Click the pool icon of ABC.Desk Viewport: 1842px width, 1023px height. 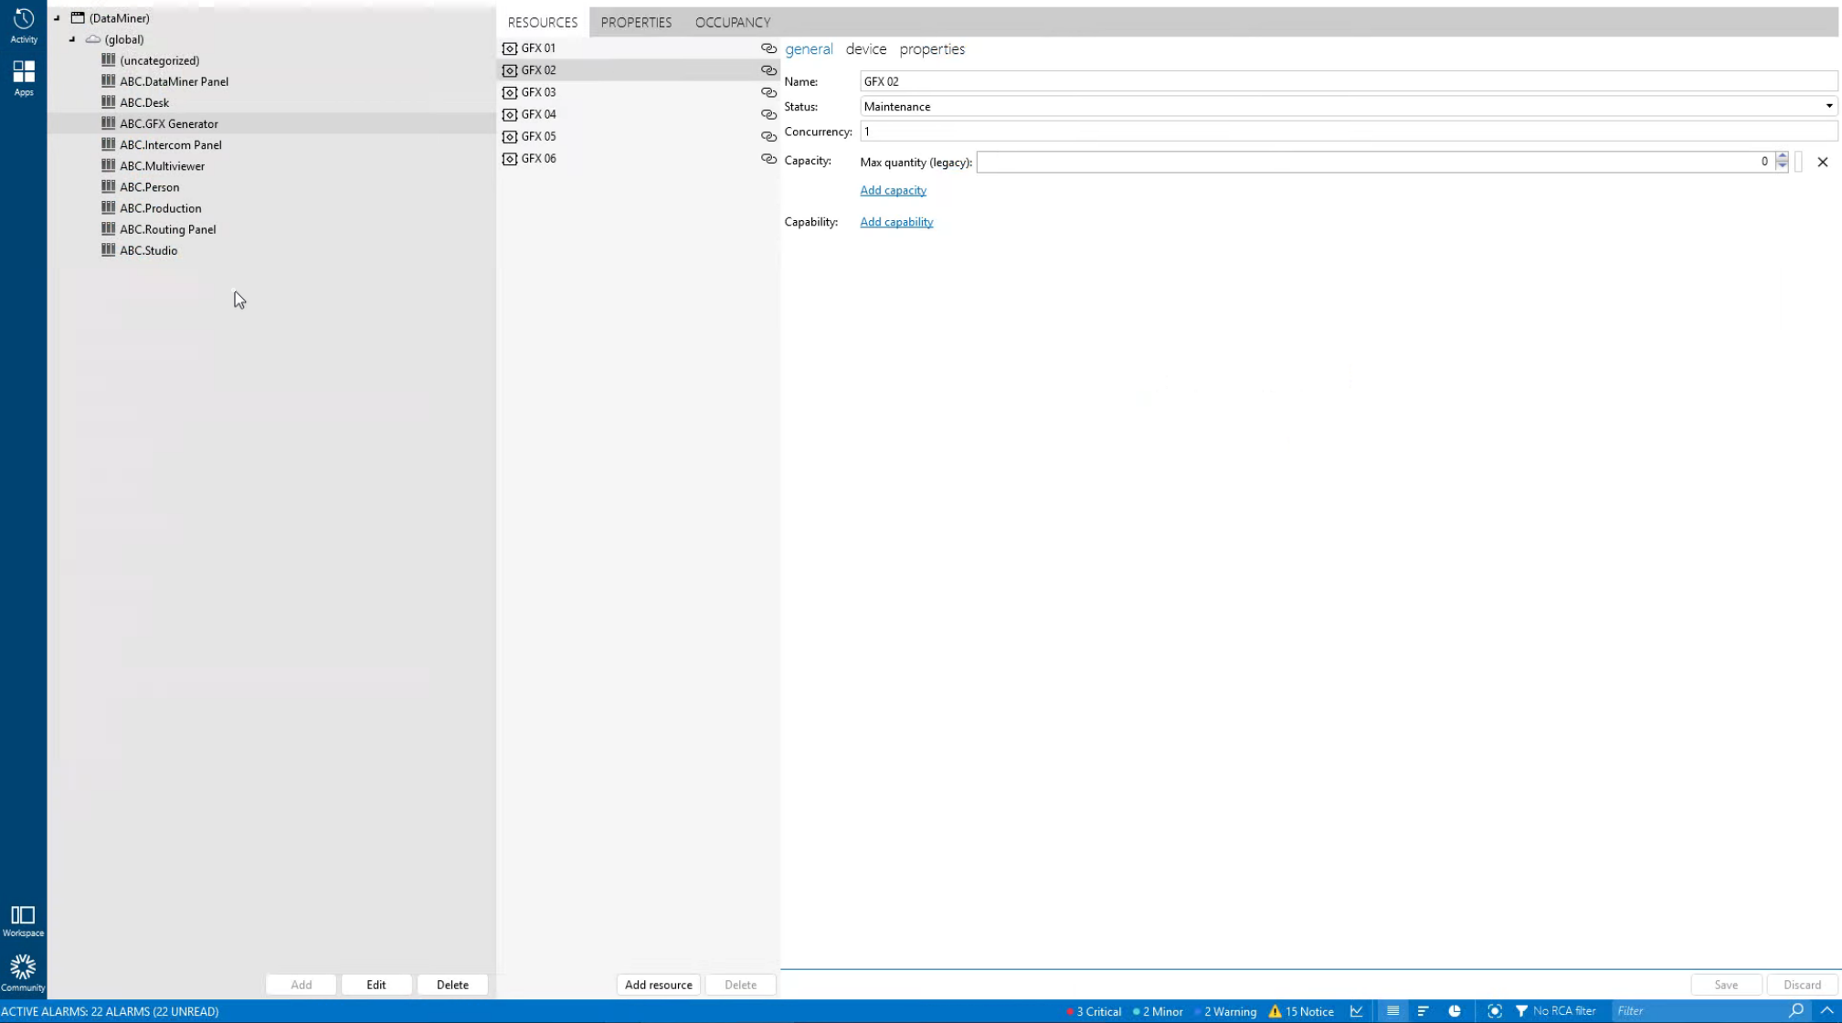109,102
